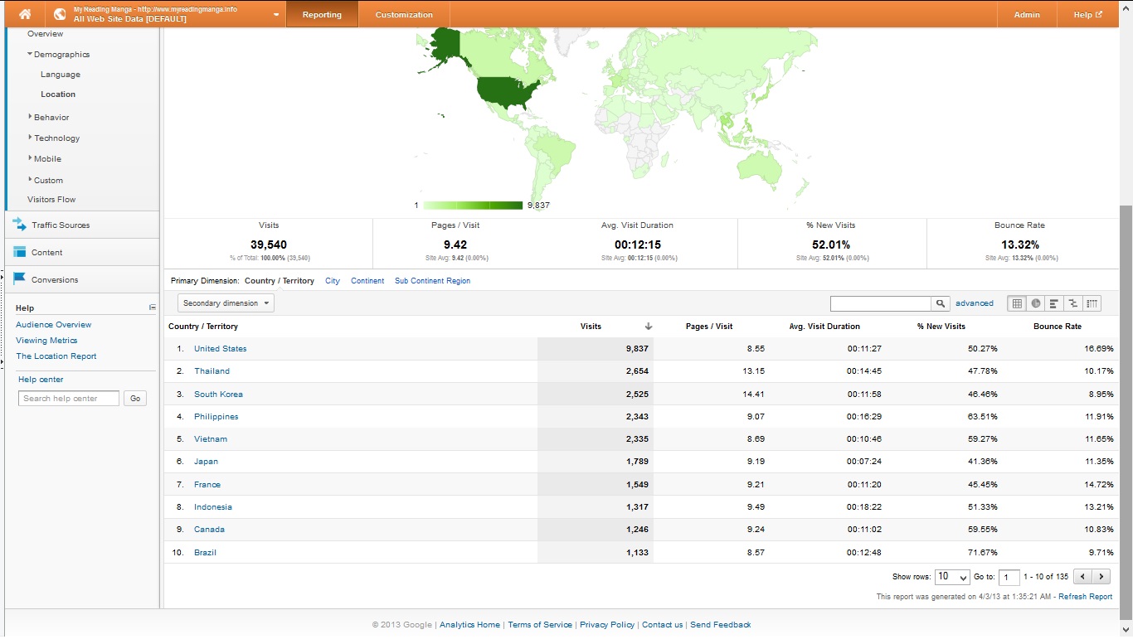Click the map color scale legend
This screenshot has width=1133, height=644.
pyautogui.click(x=473, y=205)
